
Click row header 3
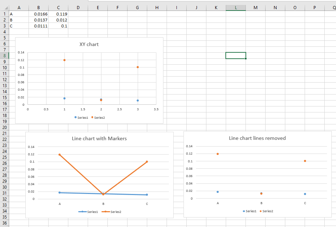(x=5, y=26)
